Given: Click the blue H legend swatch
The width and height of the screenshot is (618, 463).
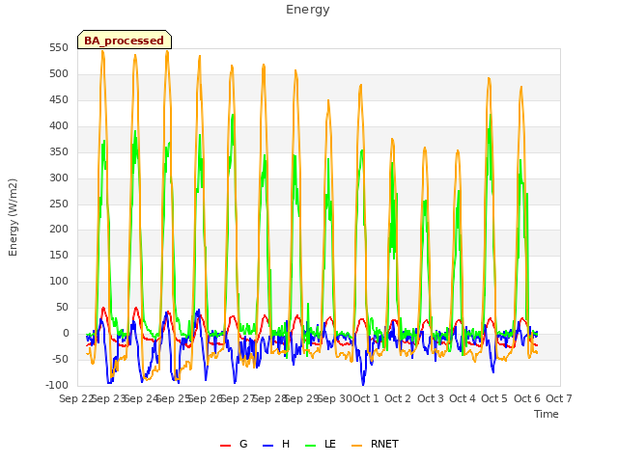Looking at the screenshot, I should click(267, 446).
